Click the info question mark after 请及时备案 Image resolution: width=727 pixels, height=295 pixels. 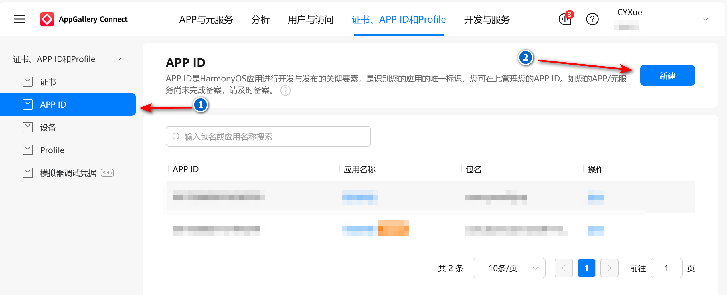coord(285,90)
